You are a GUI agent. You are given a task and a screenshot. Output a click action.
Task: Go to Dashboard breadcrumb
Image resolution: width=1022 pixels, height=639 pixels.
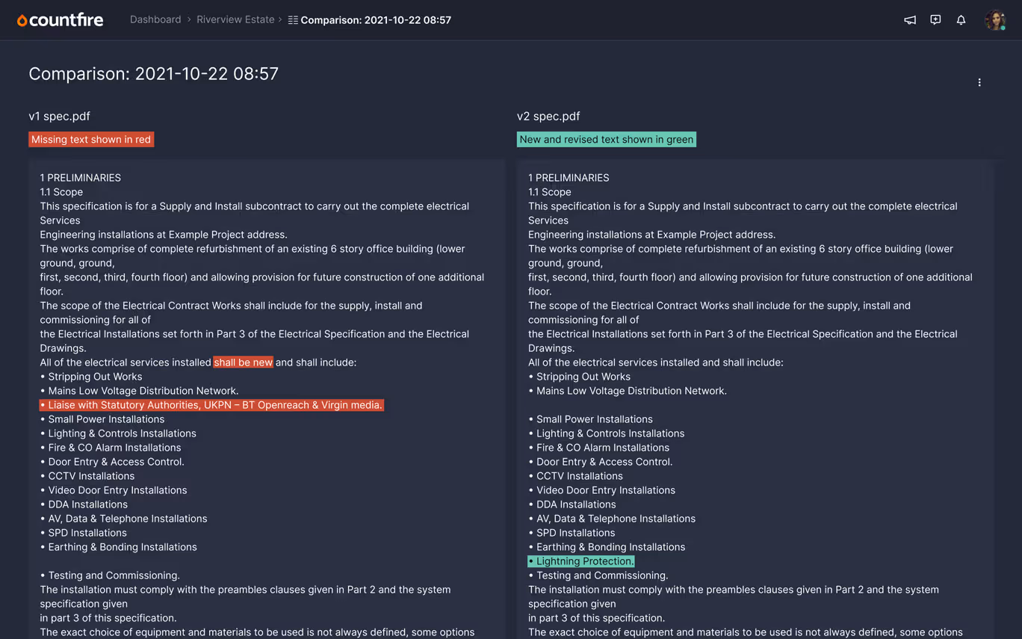(155, 19)
